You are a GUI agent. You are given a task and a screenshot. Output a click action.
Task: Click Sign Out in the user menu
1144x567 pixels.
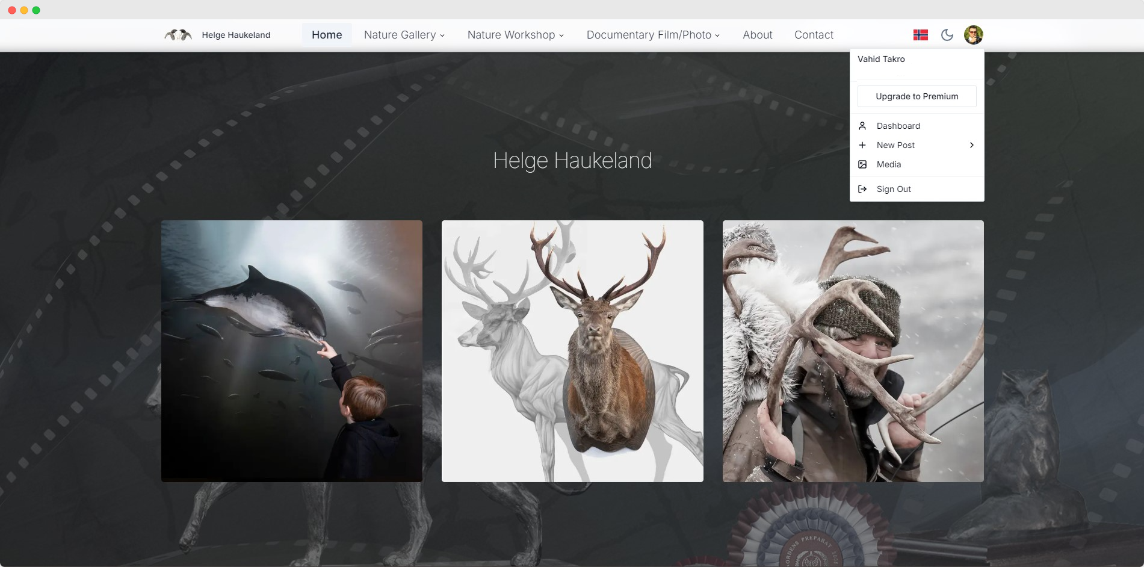[x=917, y=189]
